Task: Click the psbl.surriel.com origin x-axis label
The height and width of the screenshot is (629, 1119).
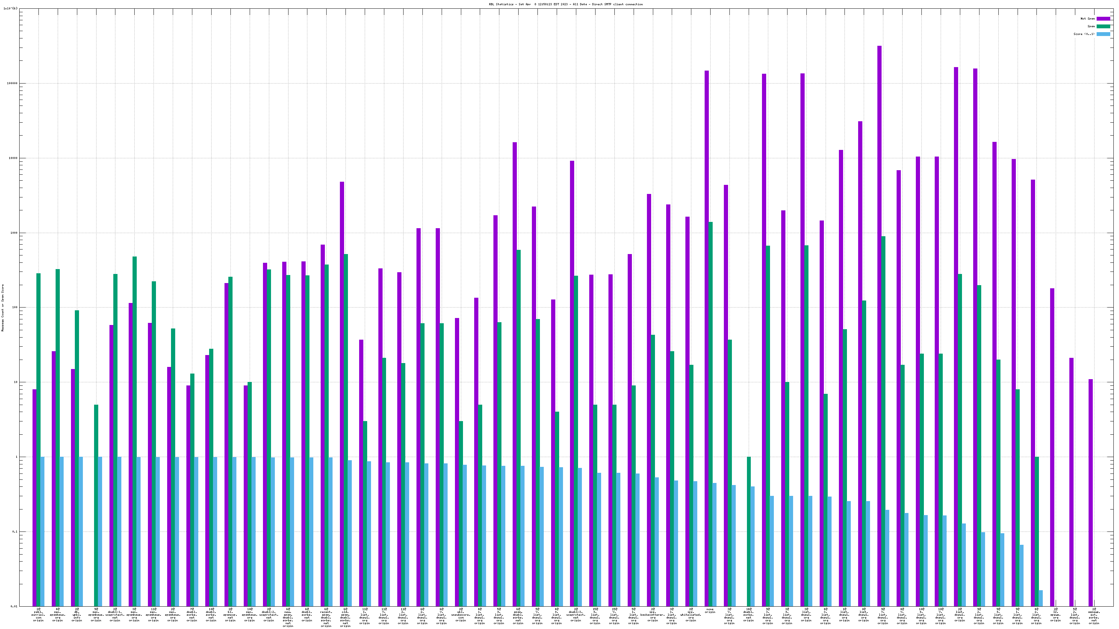Action: point(38,615)
